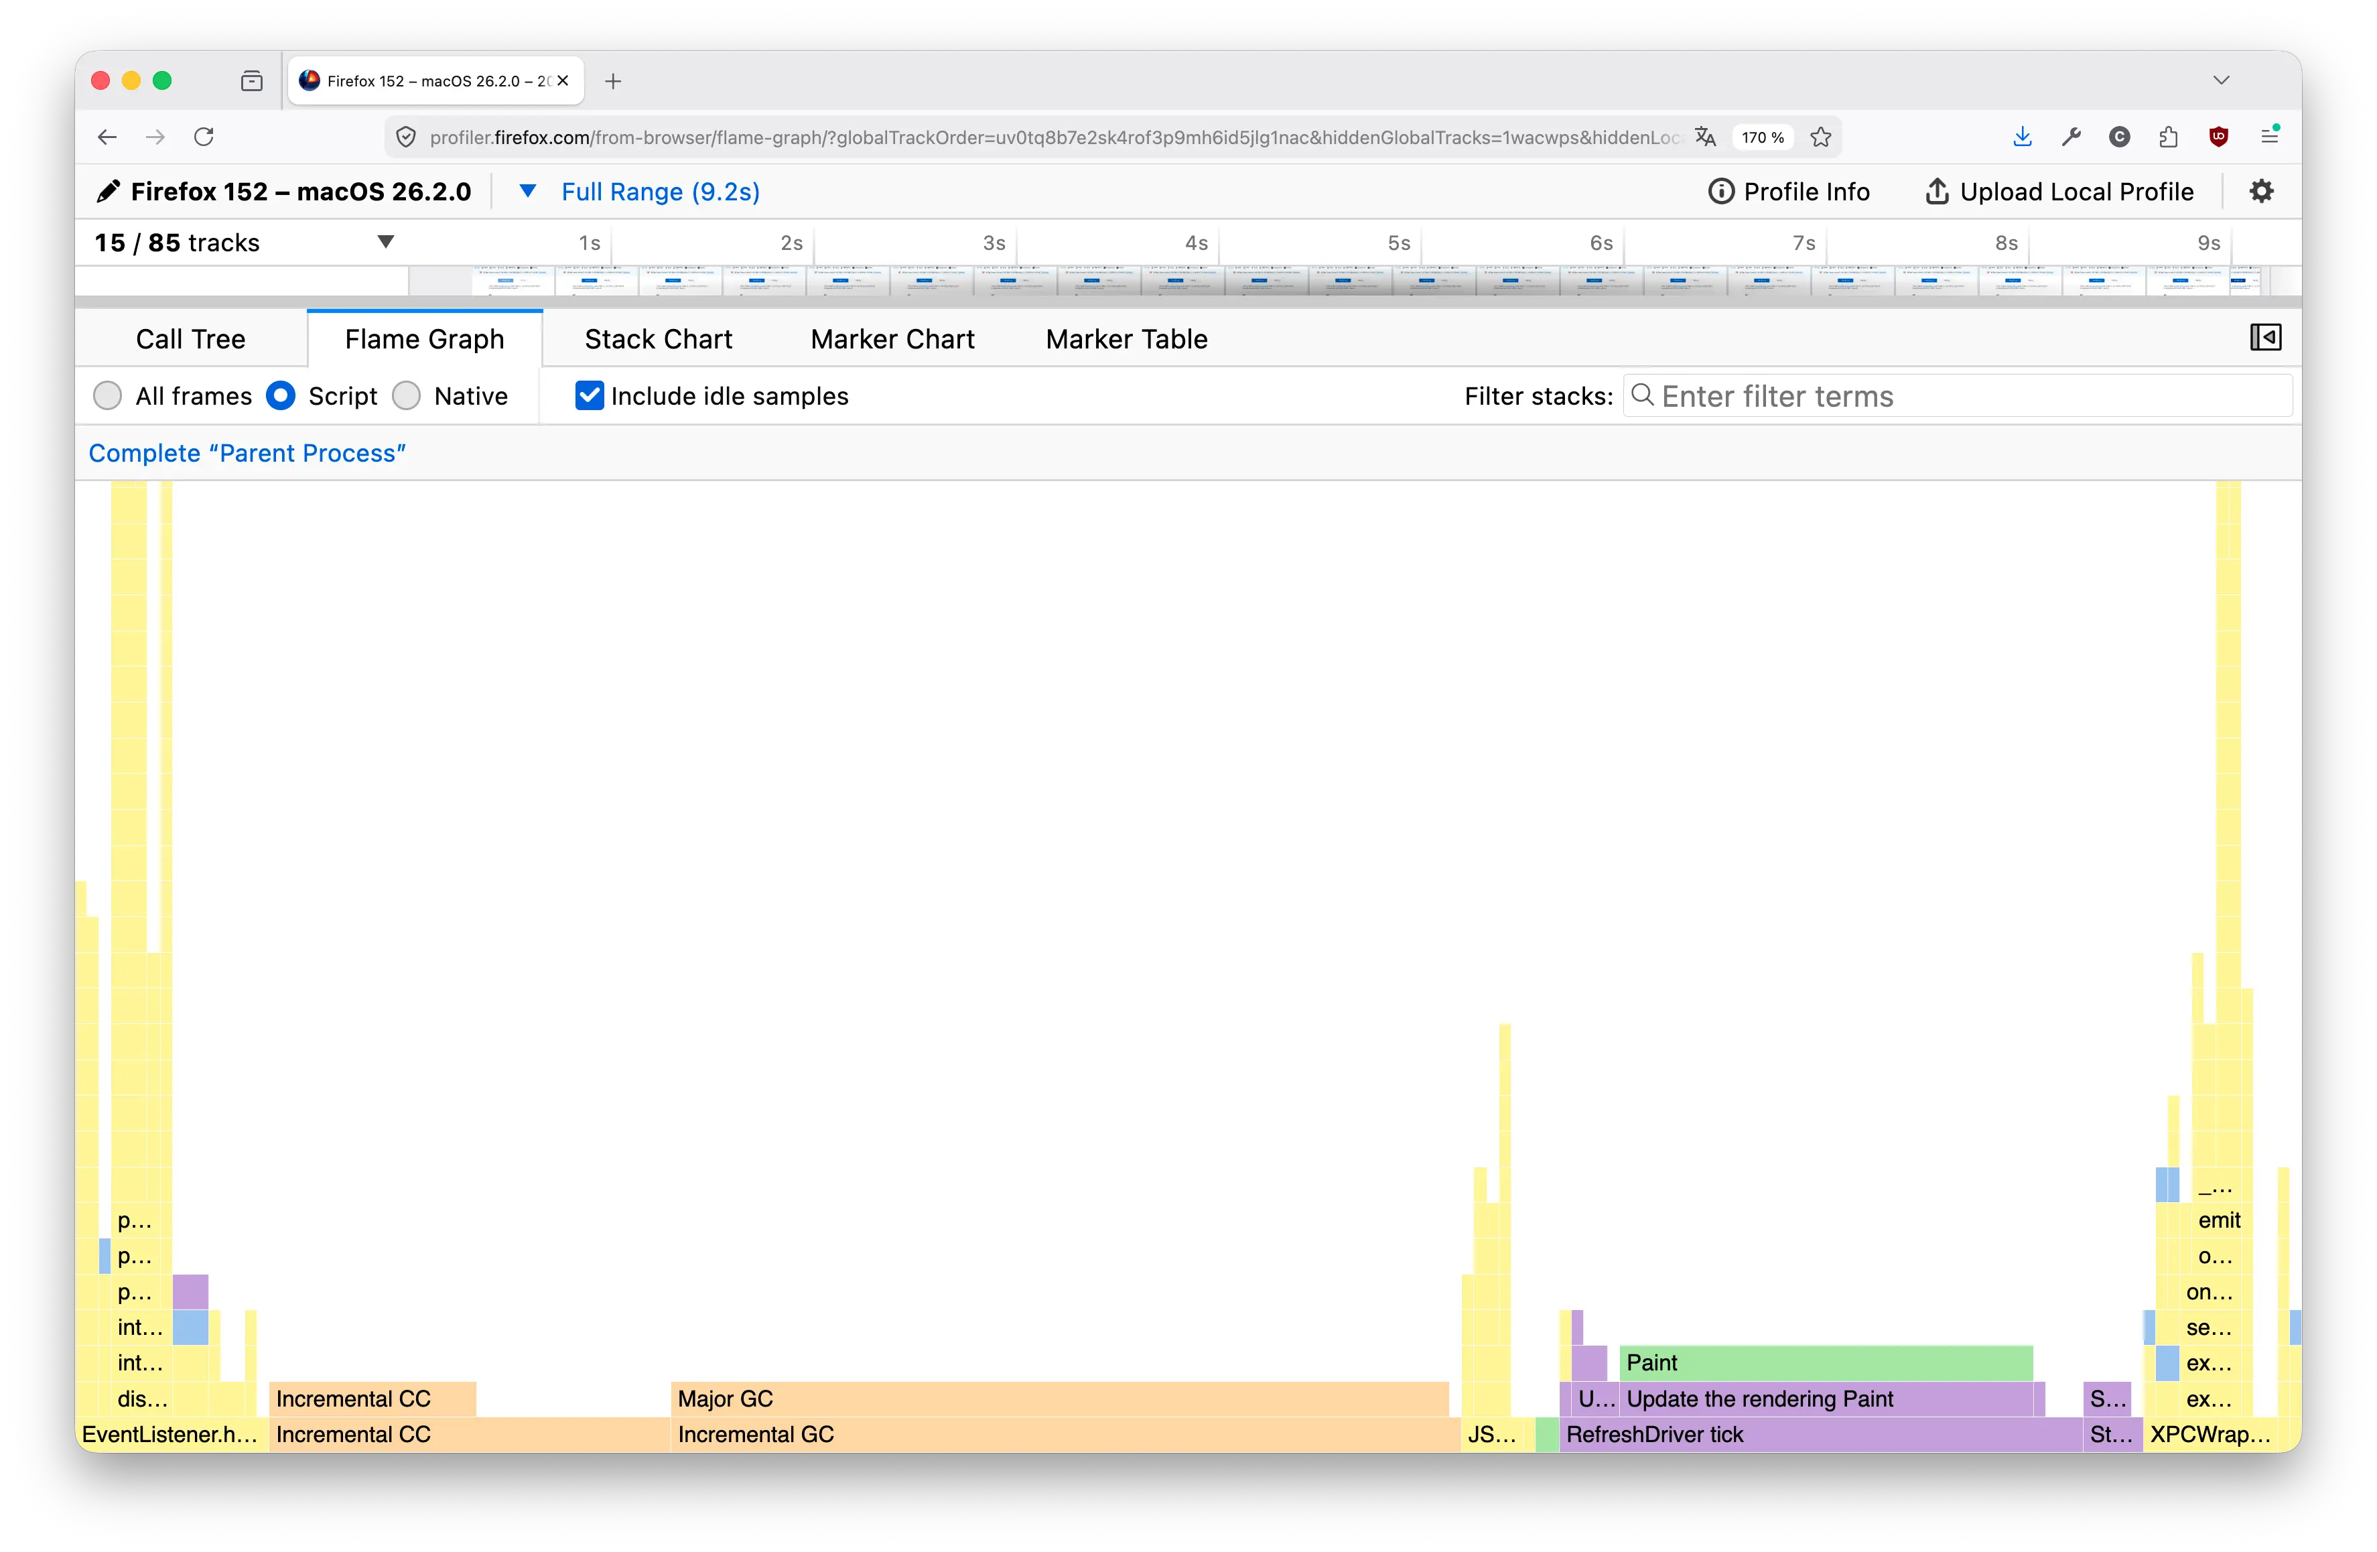Open the Firefox hamburger menu
Screen dimensions: 2377x1552
coord(2269,136)
